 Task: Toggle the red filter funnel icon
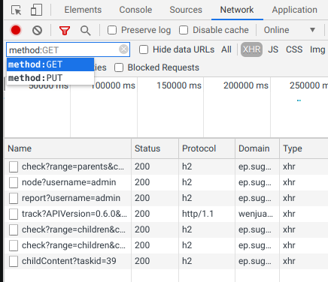point(65,31)
